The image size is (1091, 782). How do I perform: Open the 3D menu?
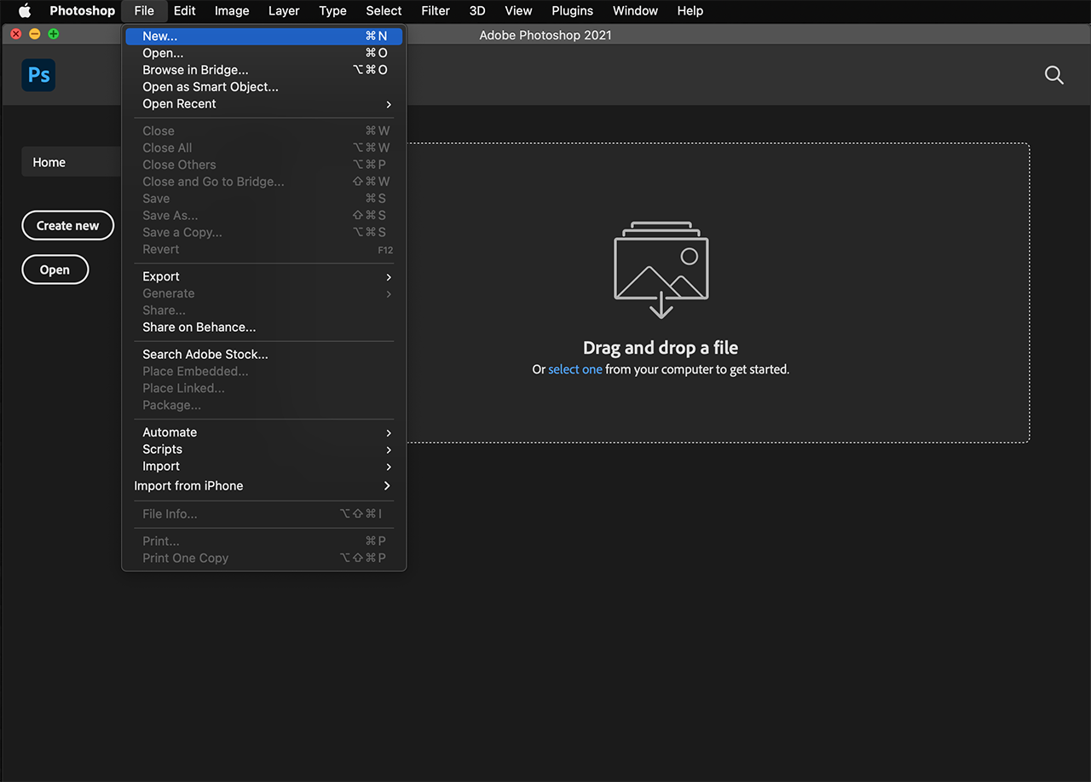coord(477,11)
